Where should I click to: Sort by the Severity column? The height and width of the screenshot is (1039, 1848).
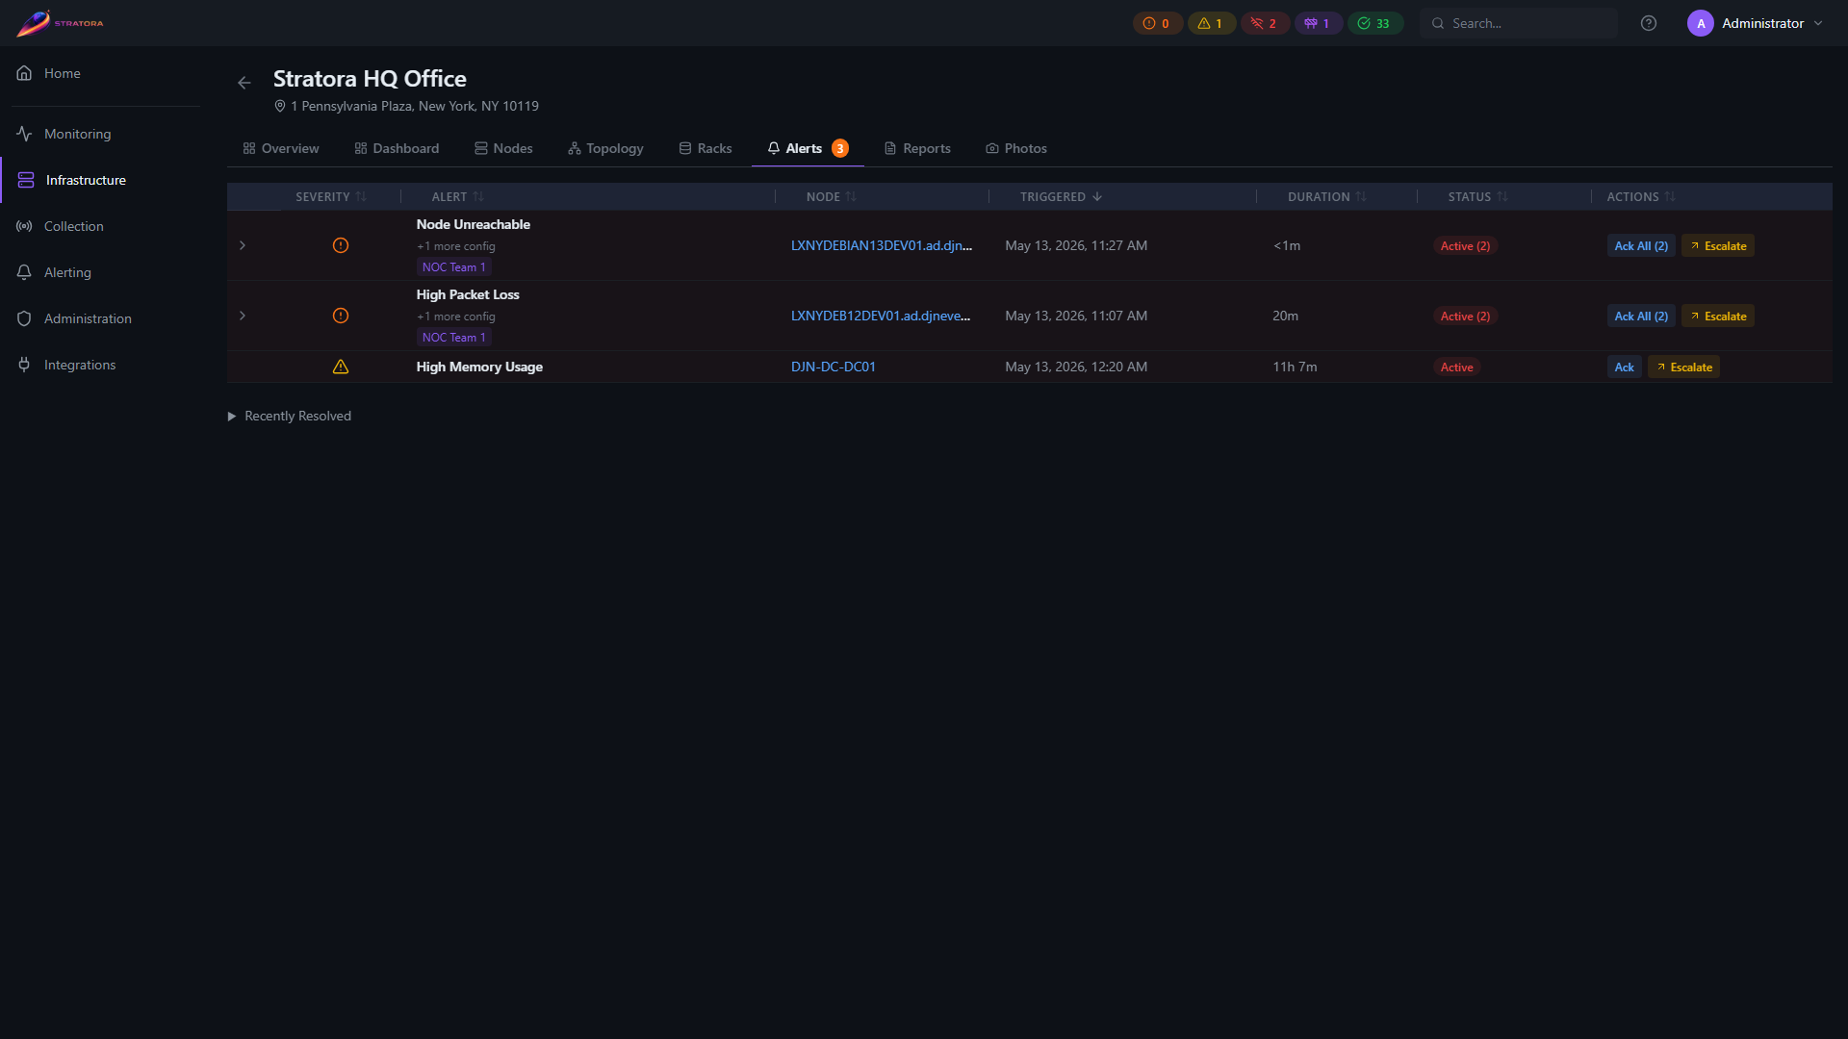coord(331,196)
